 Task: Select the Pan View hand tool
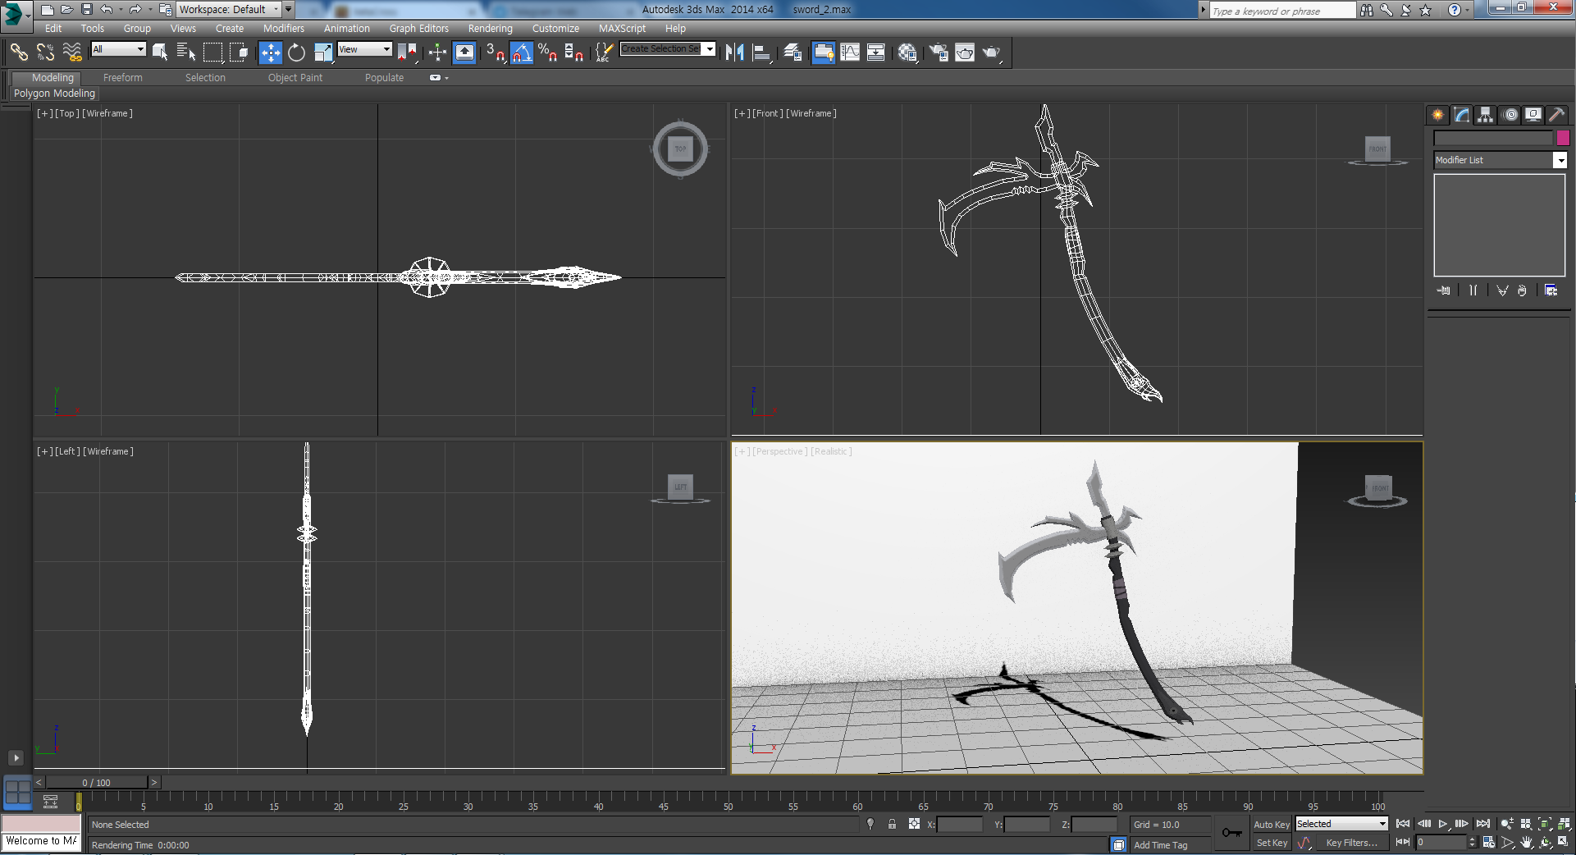[1526, 842]
